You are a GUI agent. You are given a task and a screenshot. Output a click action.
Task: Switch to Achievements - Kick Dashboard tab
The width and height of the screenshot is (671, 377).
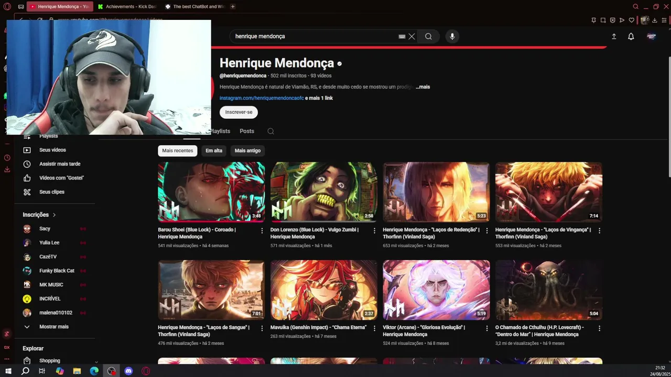tap(126, 6)
